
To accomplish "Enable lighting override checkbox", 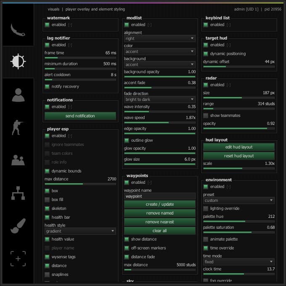I will (206, 208).
